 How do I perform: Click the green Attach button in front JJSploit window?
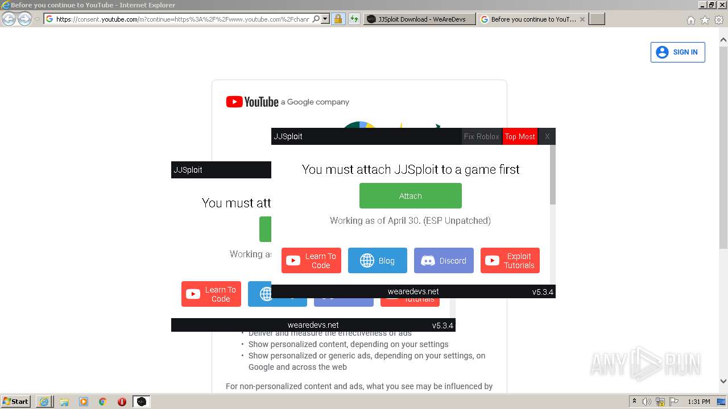point(410,196)
